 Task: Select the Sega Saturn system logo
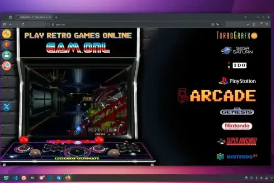pyautogui.click(x=237, y=50)
